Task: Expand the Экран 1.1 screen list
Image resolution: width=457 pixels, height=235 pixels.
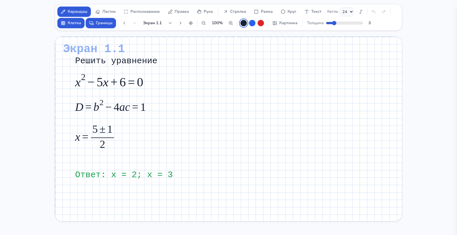Action: pyautogui.click(x=170, y=23)
